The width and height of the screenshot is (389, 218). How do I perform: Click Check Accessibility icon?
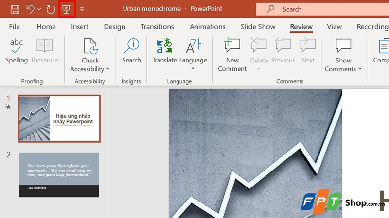click(90, 46)
